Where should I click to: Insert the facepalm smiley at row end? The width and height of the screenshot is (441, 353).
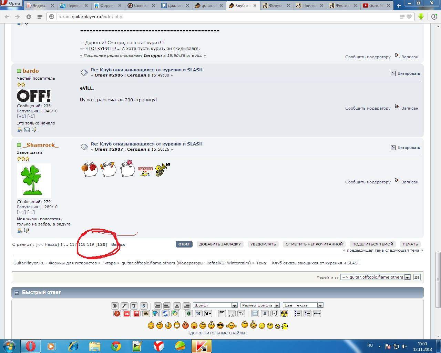pos(285,326)
